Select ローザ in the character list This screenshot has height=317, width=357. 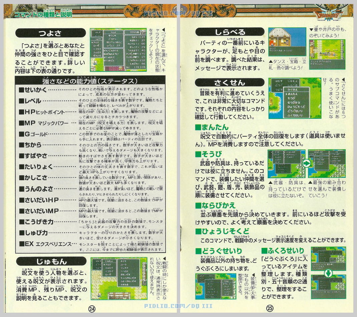point(96,45)
